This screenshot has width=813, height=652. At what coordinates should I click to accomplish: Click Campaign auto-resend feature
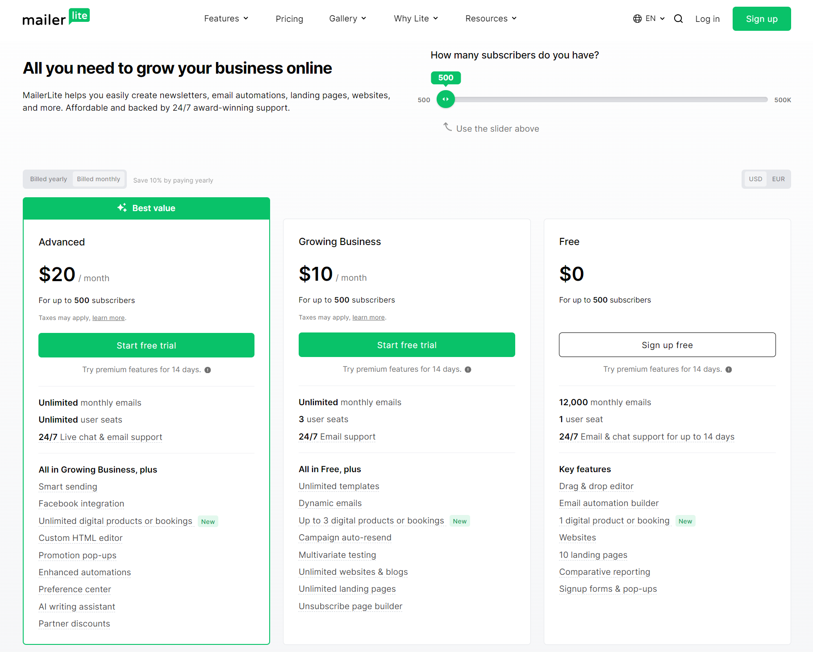coord(345,538)
